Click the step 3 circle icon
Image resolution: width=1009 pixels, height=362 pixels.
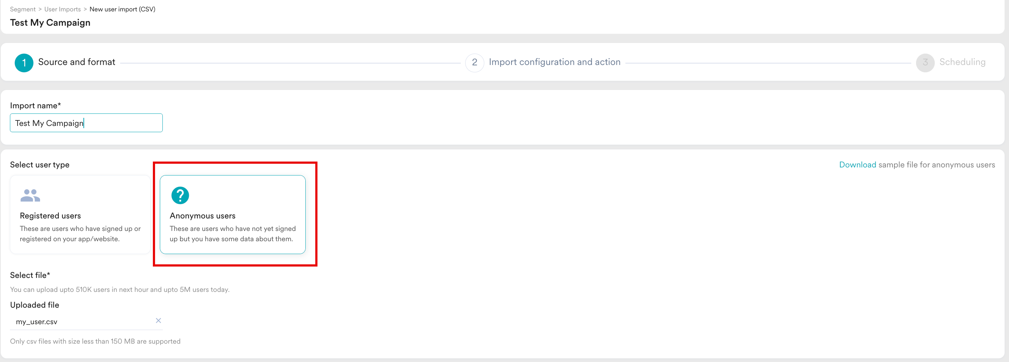925,63
